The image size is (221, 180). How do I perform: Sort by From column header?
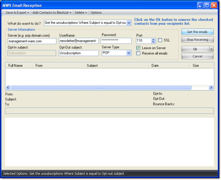[x=58, y=66]
